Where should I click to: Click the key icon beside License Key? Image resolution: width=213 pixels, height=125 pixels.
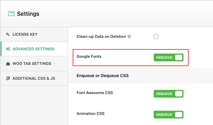pyautogui.click(x=8, y=34)
